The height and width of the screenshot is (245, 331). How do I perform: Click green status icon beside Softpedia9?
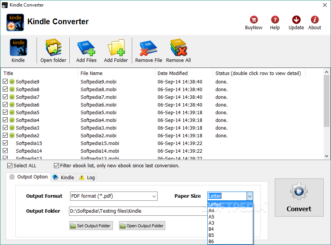[12, 82]
